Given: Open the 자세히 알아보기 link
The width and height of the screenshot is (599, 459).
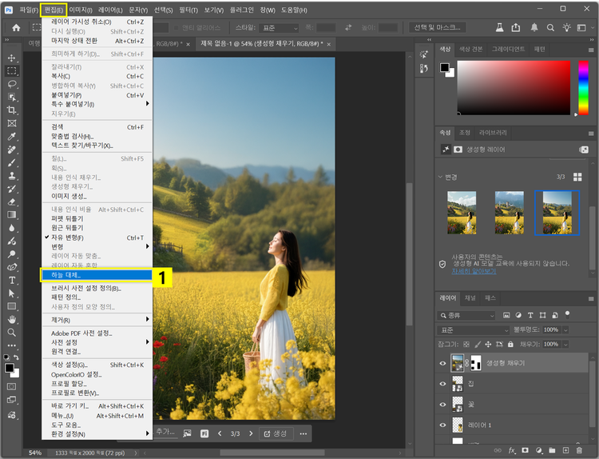Looking at the screenshot, I should (x=474, y=271).
